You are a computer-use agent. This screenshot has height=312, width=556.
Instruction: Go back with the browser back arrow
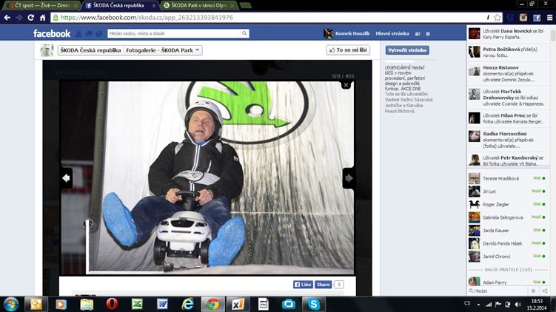(x=7, y=17)
